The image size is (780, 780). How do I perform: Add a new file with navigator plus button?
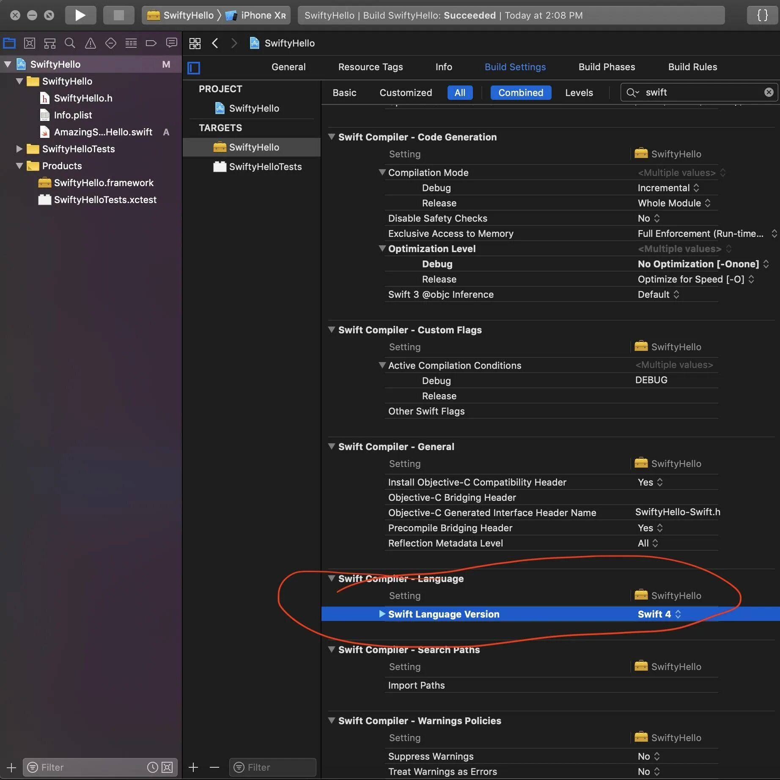click(11, 767)
